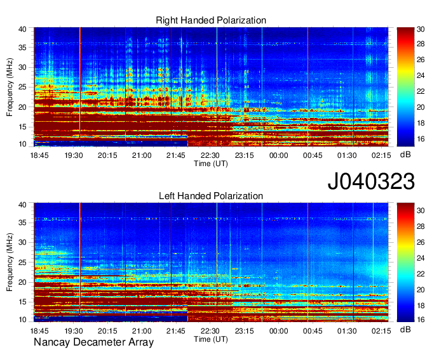Click "21:00" time tick on the right-handed plot
The width and height of the screenshot is (432, 350).
click(x=142, y=155)
